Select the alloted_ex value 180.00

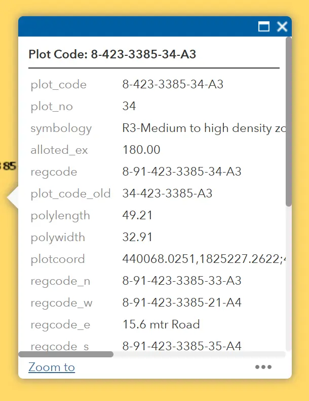coord(141,150)
